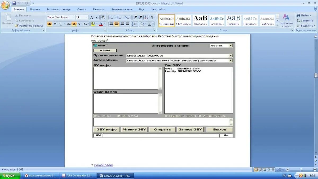Open Word help question mark icon
This screenshot has width=318, height=179.
pyautogui.click(x=315, y=9)
